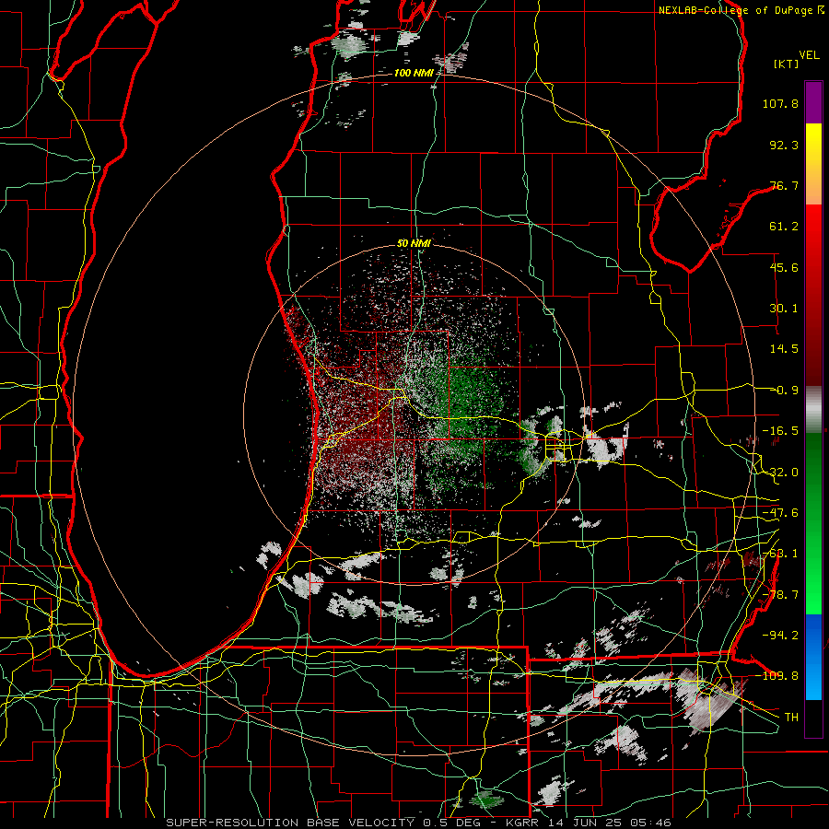This screenshot has width=829, height=829.
Task: Click the -16.5 velocity scale value
Action: pos(780,431)
